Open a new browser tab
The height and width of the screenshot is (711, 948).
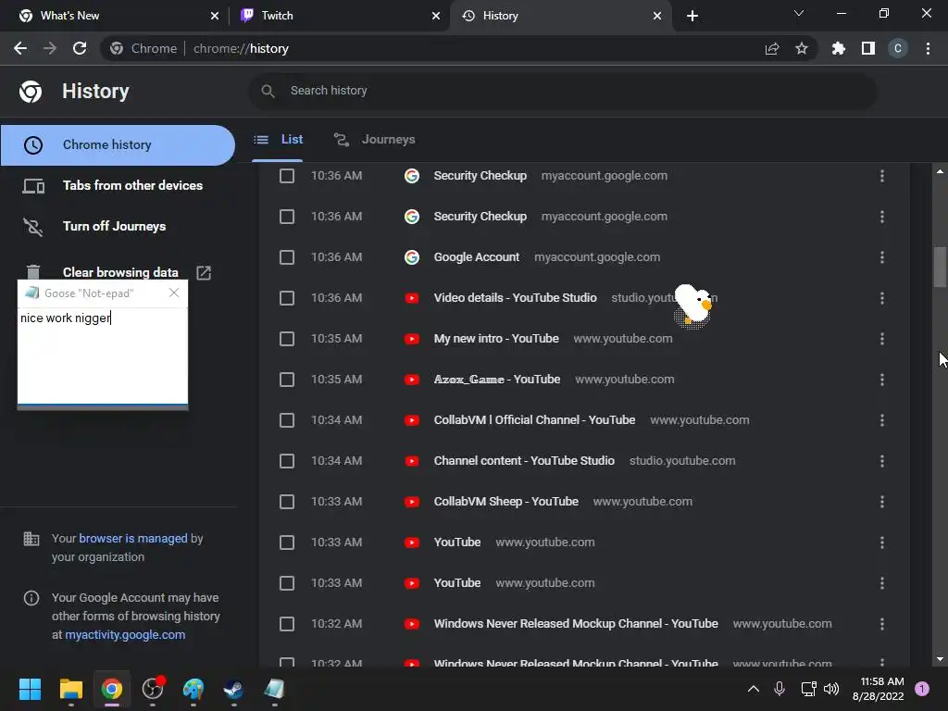click(692, 16)
